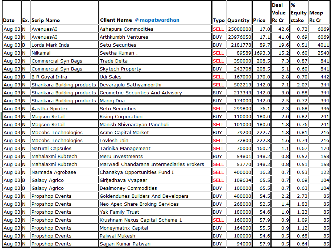Select the Dealmoney Commodities client cell
This screenshot has height=248, width=331.
[x=155, y=188]
